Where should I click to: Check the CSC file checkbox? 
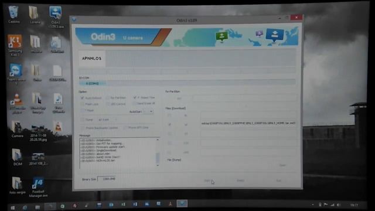169,143
